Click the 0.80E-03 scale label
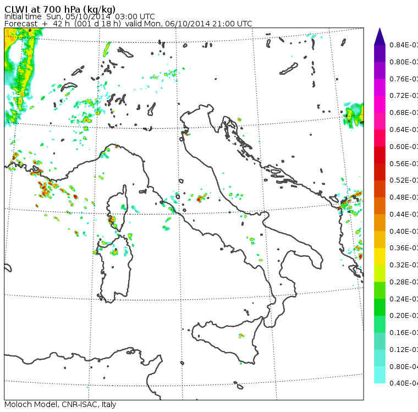 click(x=404, y=62)
